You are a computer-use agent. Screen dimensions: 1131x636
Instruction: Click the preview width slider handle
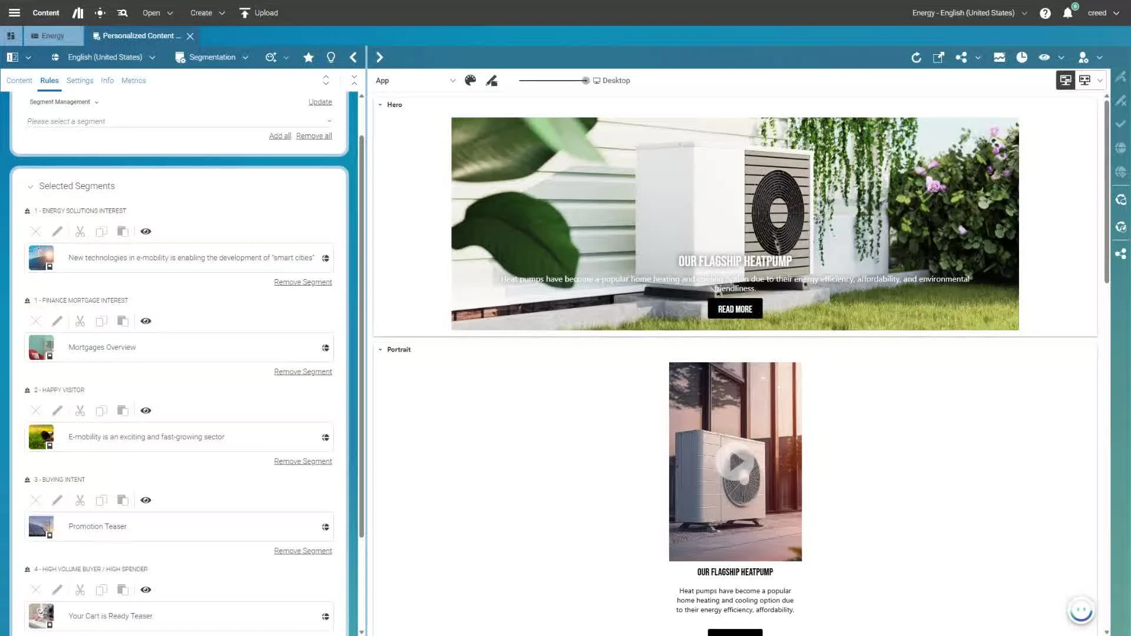pos(585,81)
